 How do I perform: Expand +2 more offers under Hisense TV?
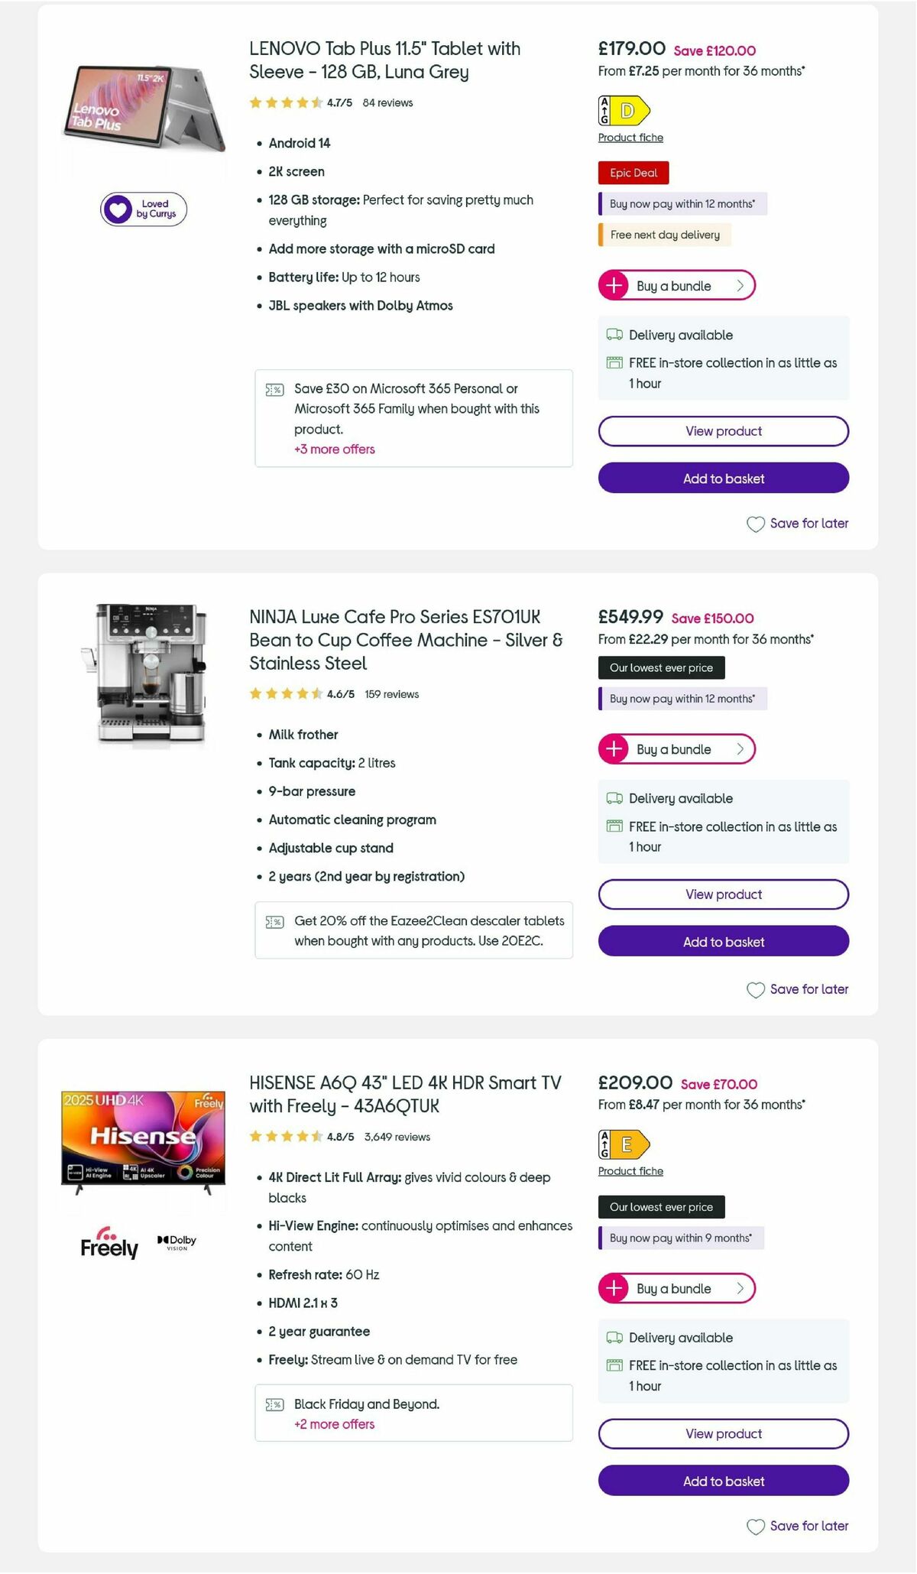click(334, 1424)
